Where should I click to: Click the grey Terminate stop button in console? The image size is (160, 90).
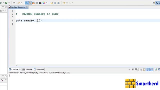point(129,69)
